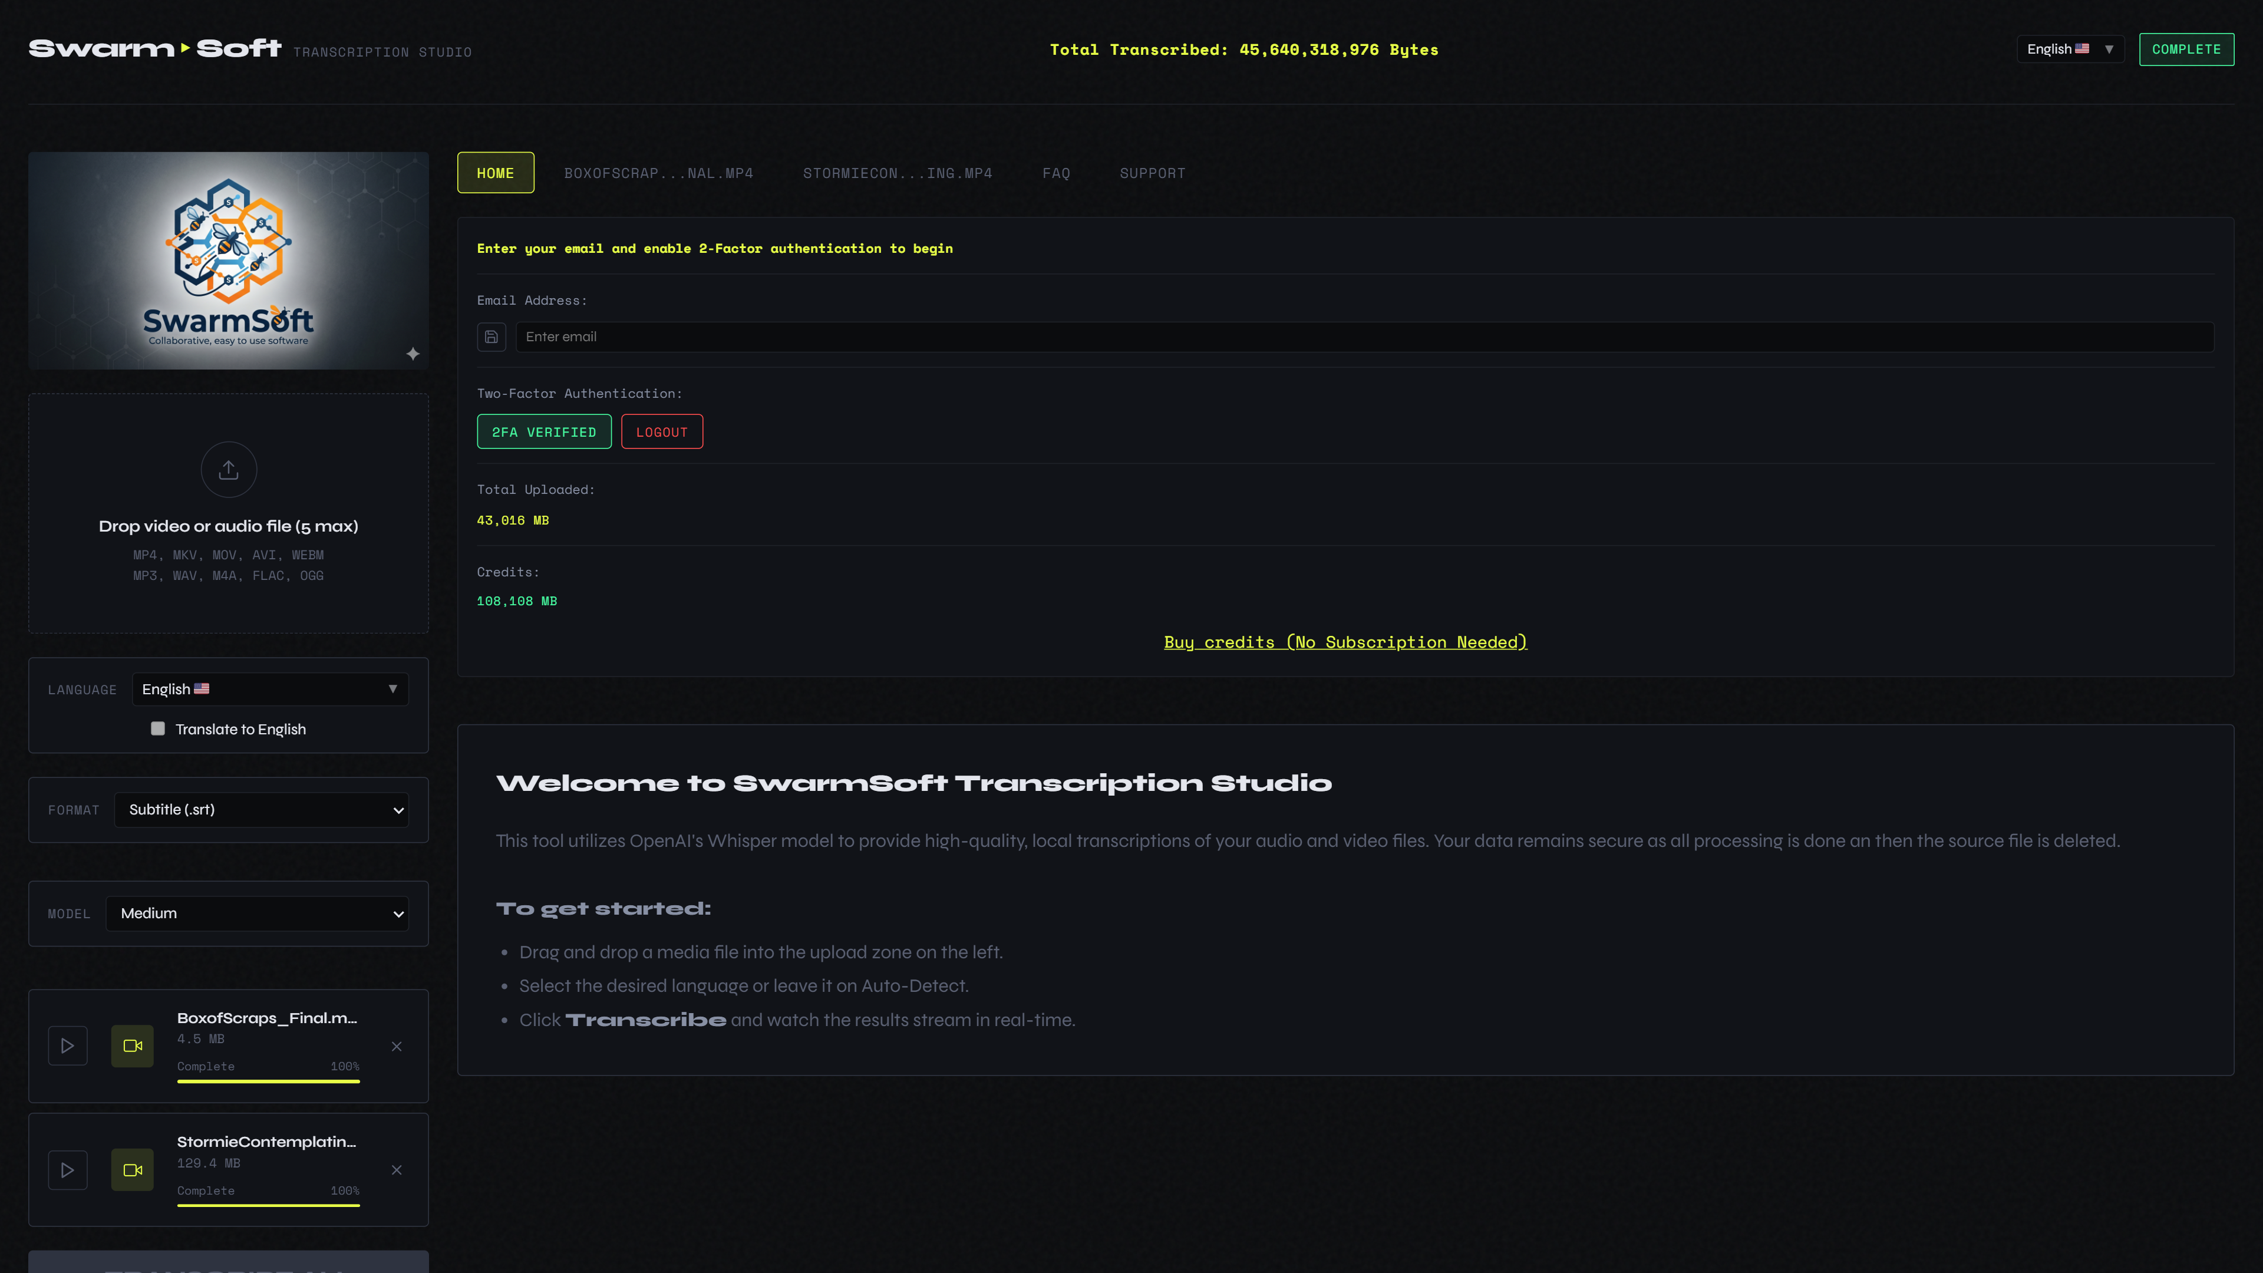
Task: Click the BoxofScraps_Final progress bar
Action: [x=268, y=1081]
